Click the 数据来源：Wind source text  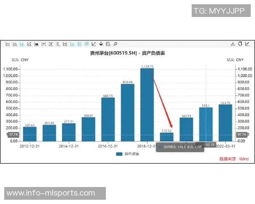pos(234,159)
